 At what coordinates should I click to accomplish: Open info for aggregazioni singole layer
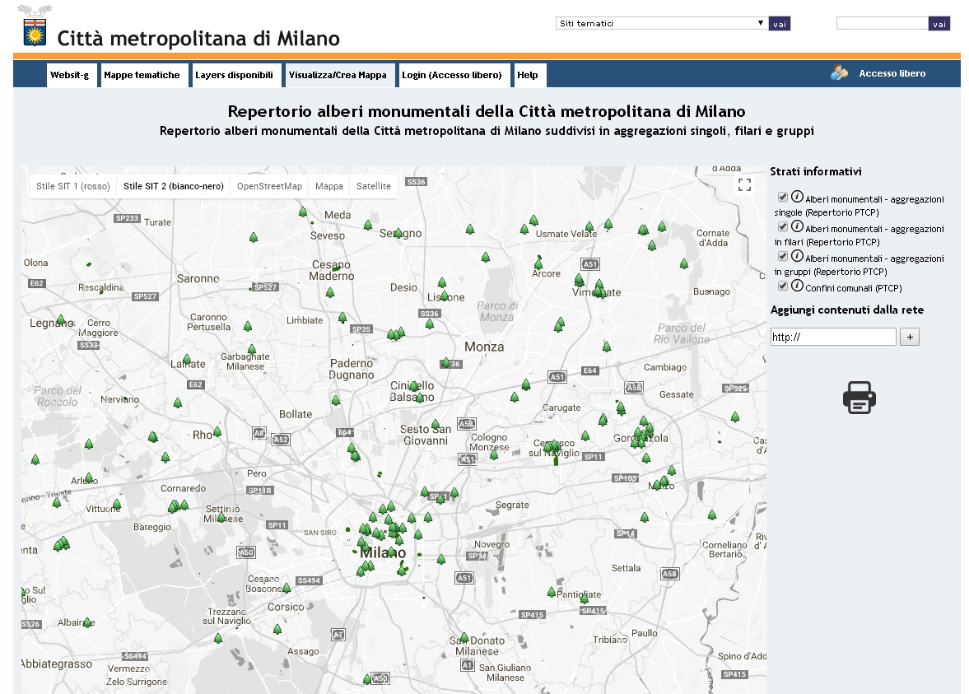click(x=797, y=197)
